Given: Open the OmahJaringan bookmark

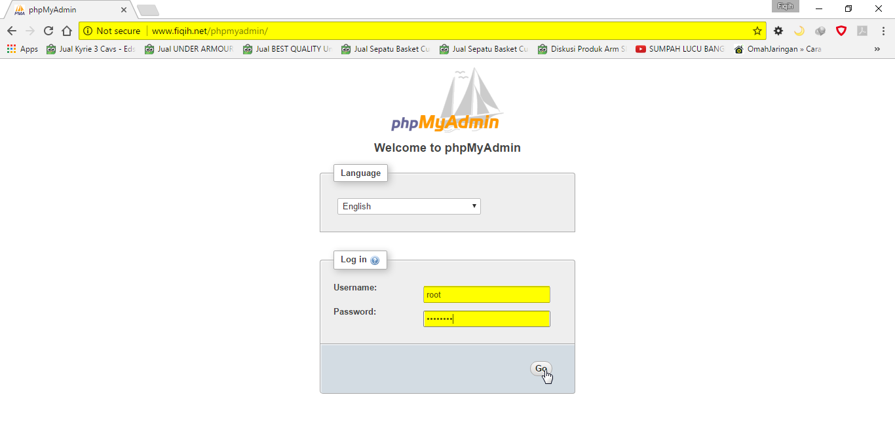Looking at the screenshot, I should [x=778, y=49].
